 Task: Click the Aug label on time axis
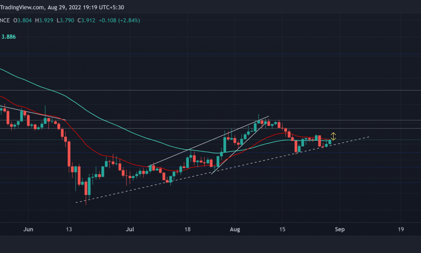(x=235, y=229)
